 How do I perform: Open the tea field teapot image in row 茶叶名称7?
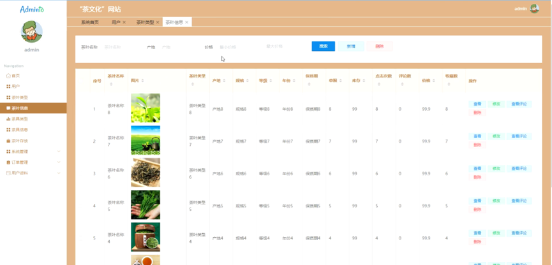pyautogui.click(x=145, y=140)
